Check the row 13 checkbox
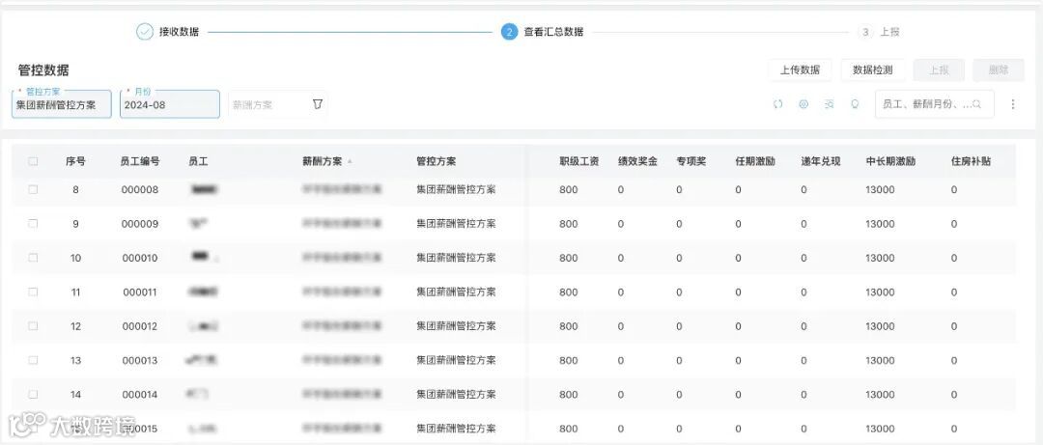Viewport: 1043px width, 445px height. (33, 360)
